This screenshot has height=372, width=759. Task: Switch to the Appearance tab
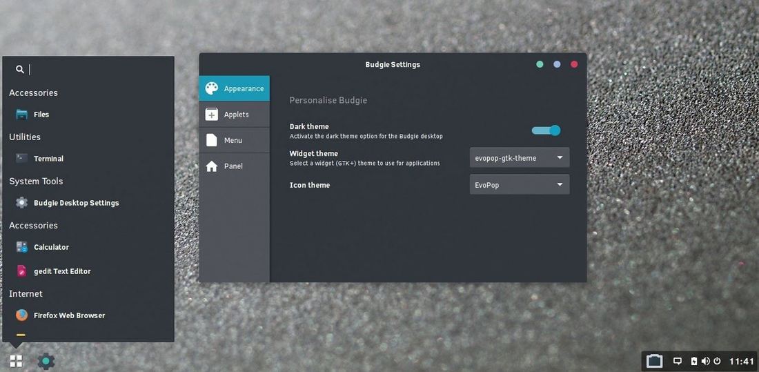point(235,88)
